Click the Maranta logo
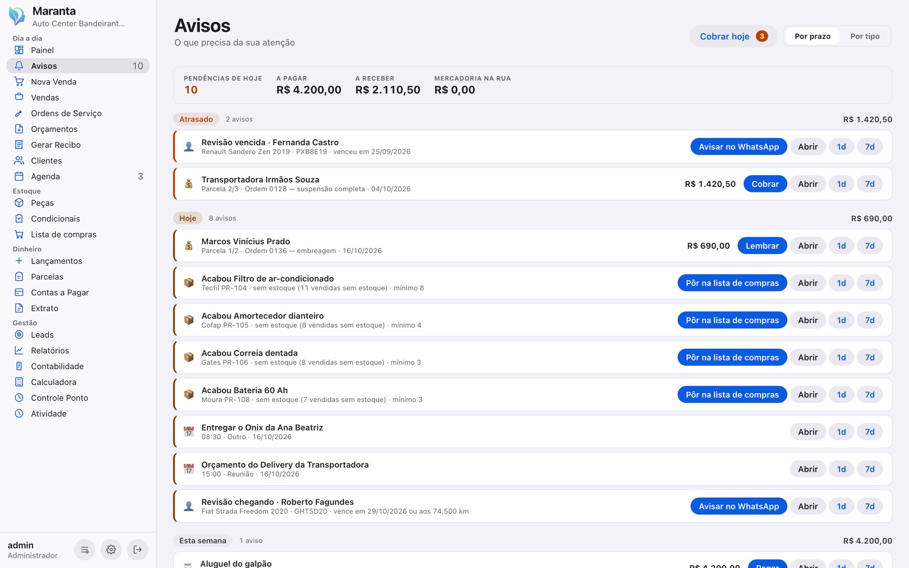The height and width of the screenshot is (568, 909). coord(17,16)
